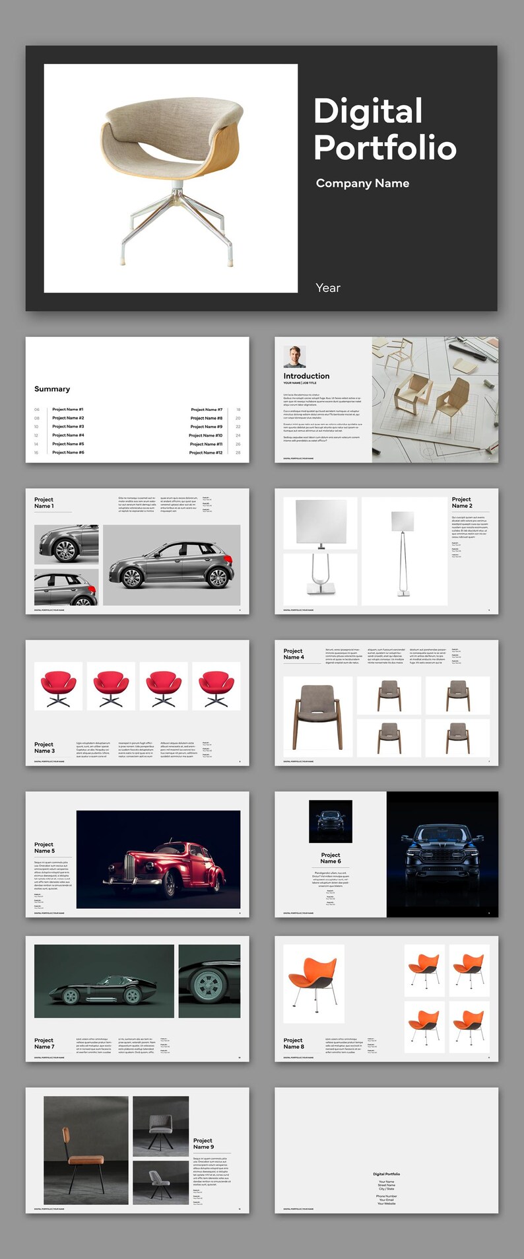Click the "Project Name 5" heading

coord(44,847)
